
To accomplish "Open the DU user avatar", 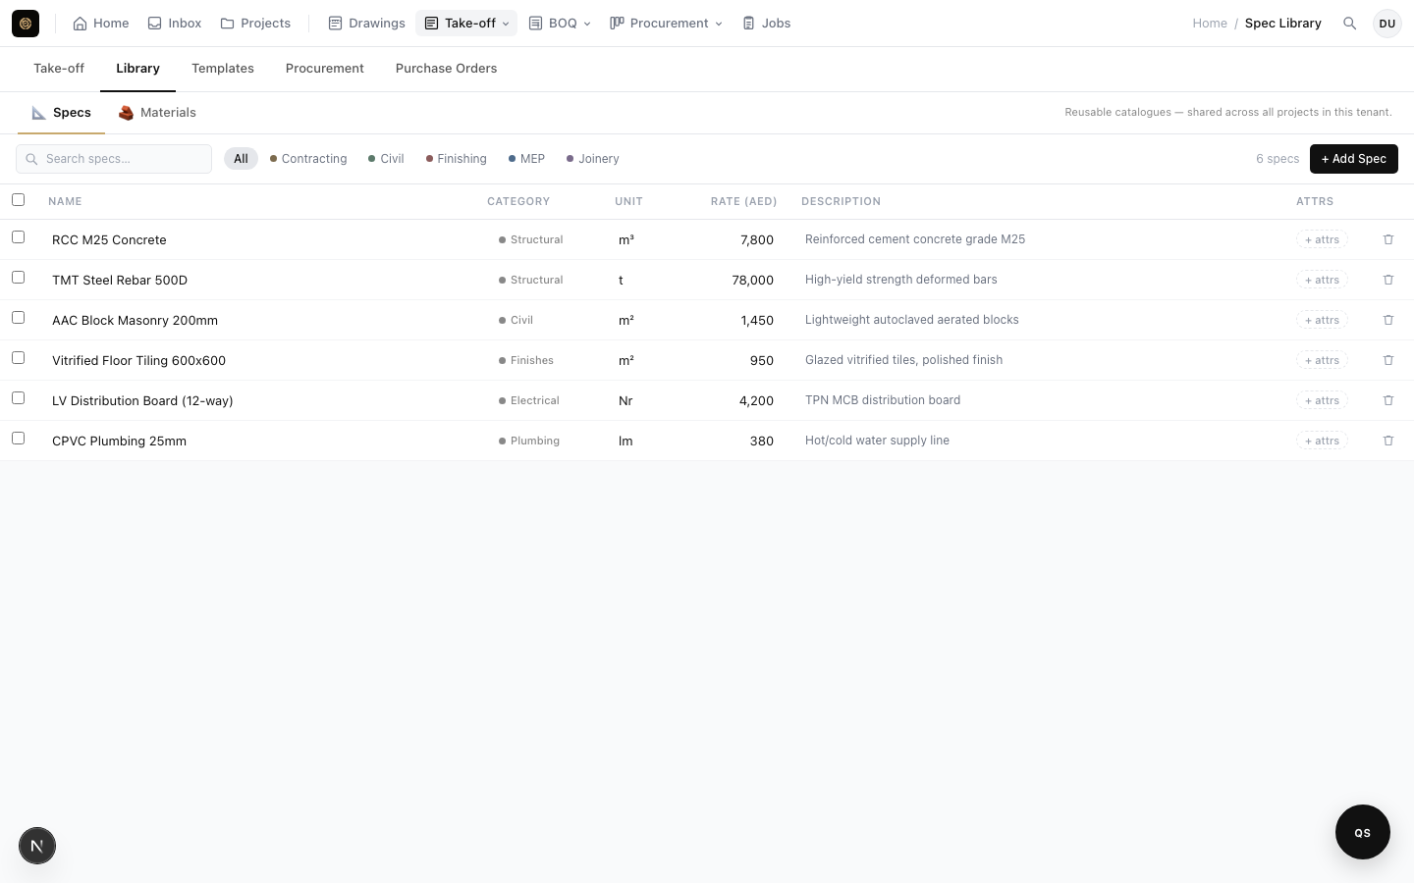I will pyautogui.click(x=1387, y=24).
